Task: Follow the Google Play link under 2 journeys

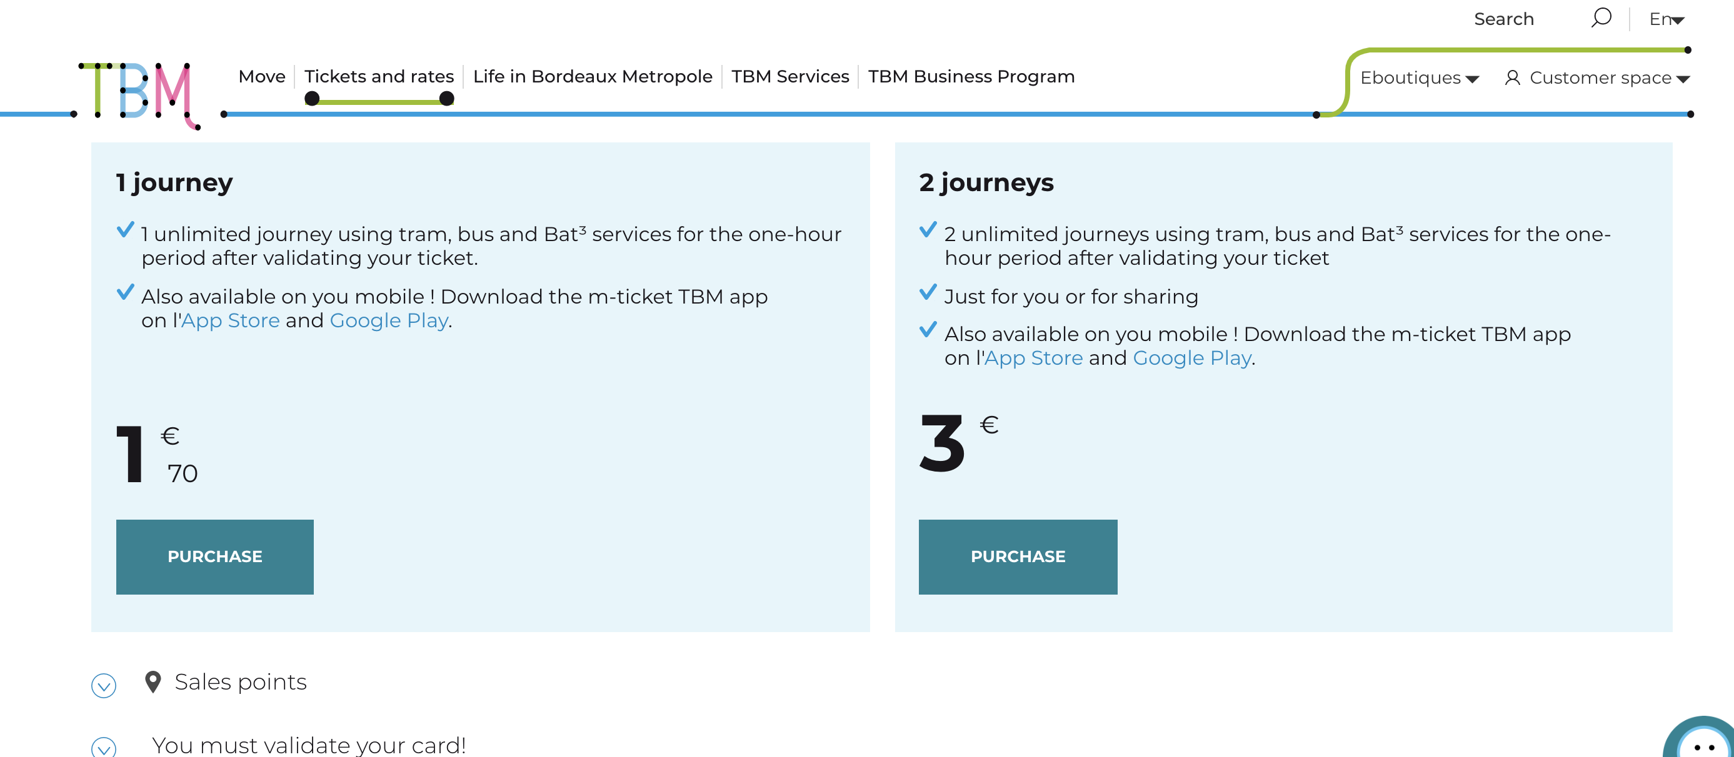Action: pyautogui.click(x=1192, y=358)
